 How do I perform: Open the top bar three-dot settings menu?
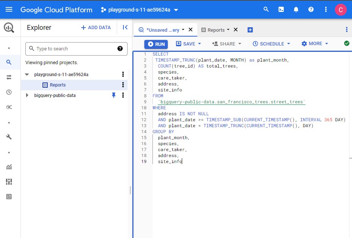click(x=326, y=9)
